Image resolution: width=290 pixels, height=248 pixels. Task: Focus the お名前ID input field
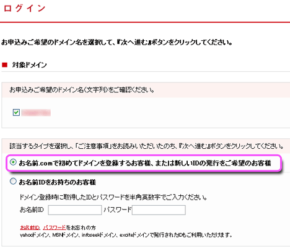pyautogui.click(x=75, y=210)
